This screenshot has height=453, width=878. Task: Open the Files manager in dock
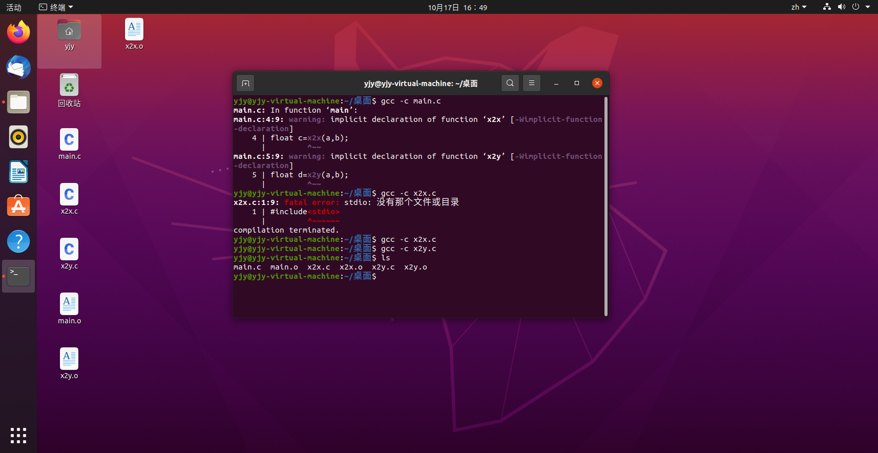[x=18, y=102]
